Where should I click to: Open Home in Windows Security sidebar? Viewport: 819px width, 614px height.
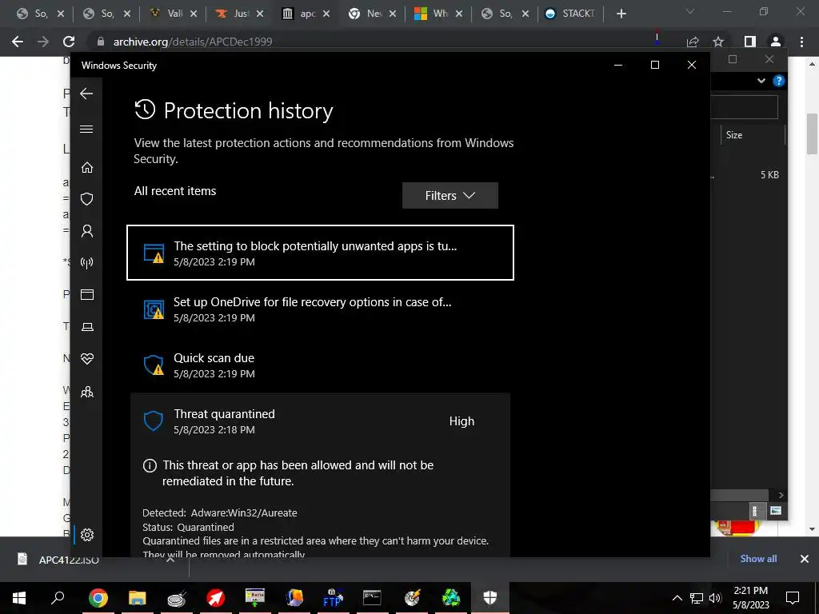pyautogui.click(x=86, y=168)
